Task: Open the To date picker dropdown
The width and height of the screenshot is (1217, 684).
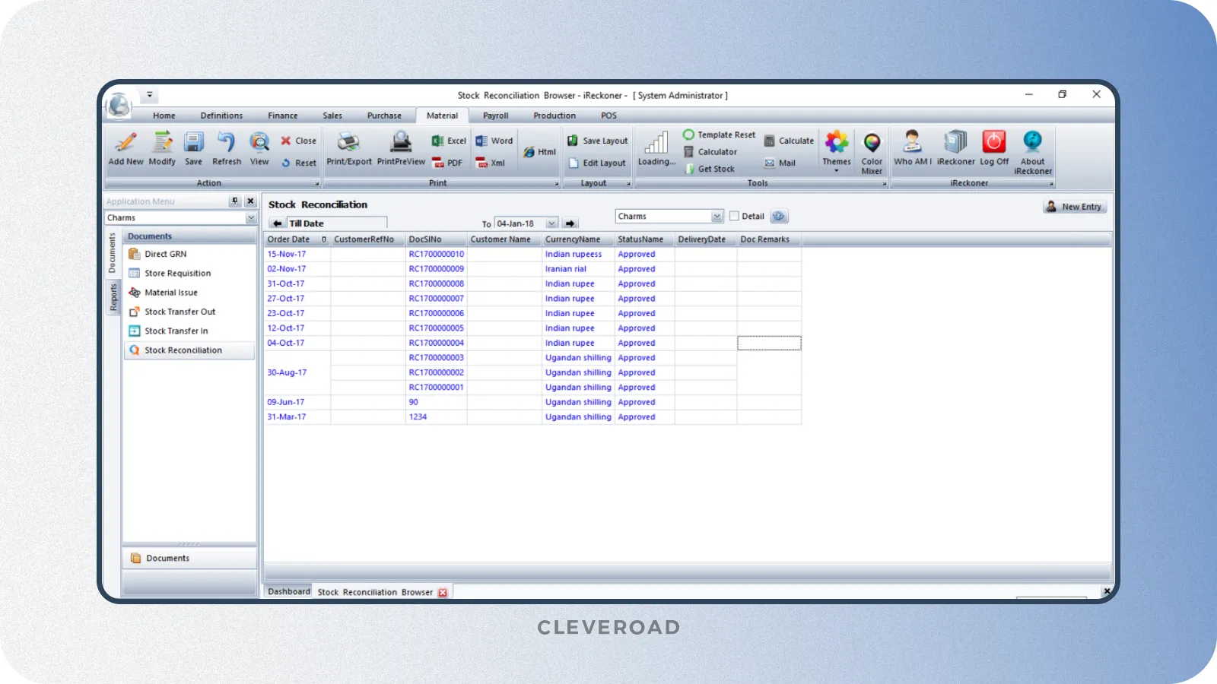Action: click(x=551, y=223)
